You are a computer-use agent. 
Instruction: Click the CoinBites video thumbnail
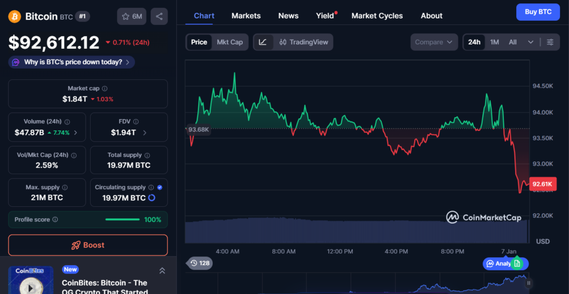coord(31,281)
